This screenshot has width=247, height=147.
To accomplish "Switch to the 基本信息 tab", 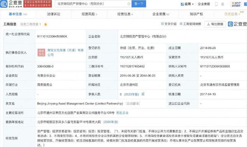I will click(x=18, y=14).
